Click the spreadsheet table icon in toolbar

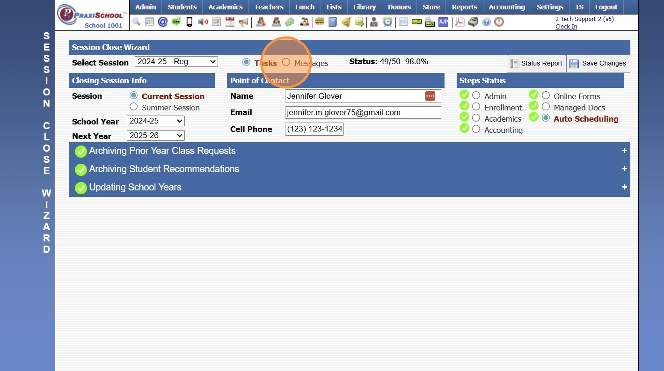[x=403, y=22]
